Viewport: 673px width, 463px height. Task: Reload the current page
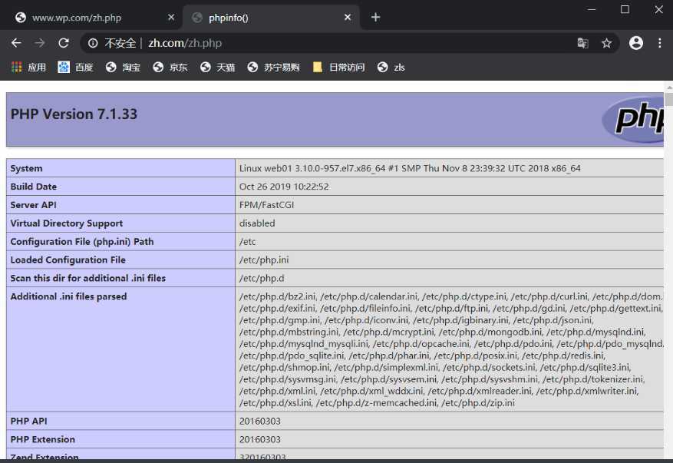tap(64, 43)
